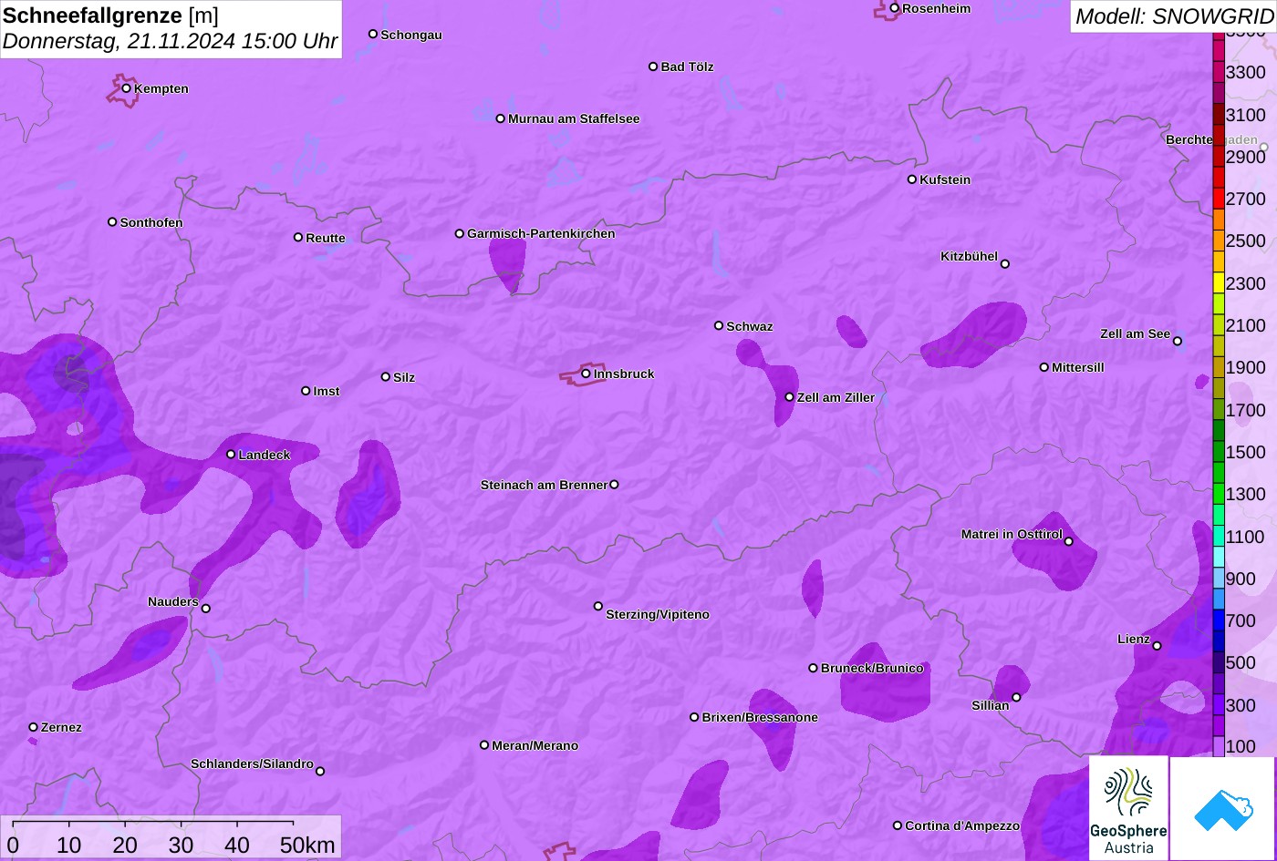Click the Kufstein marker dot
The width and height of the screenshot is (1277, 861).
912,179
